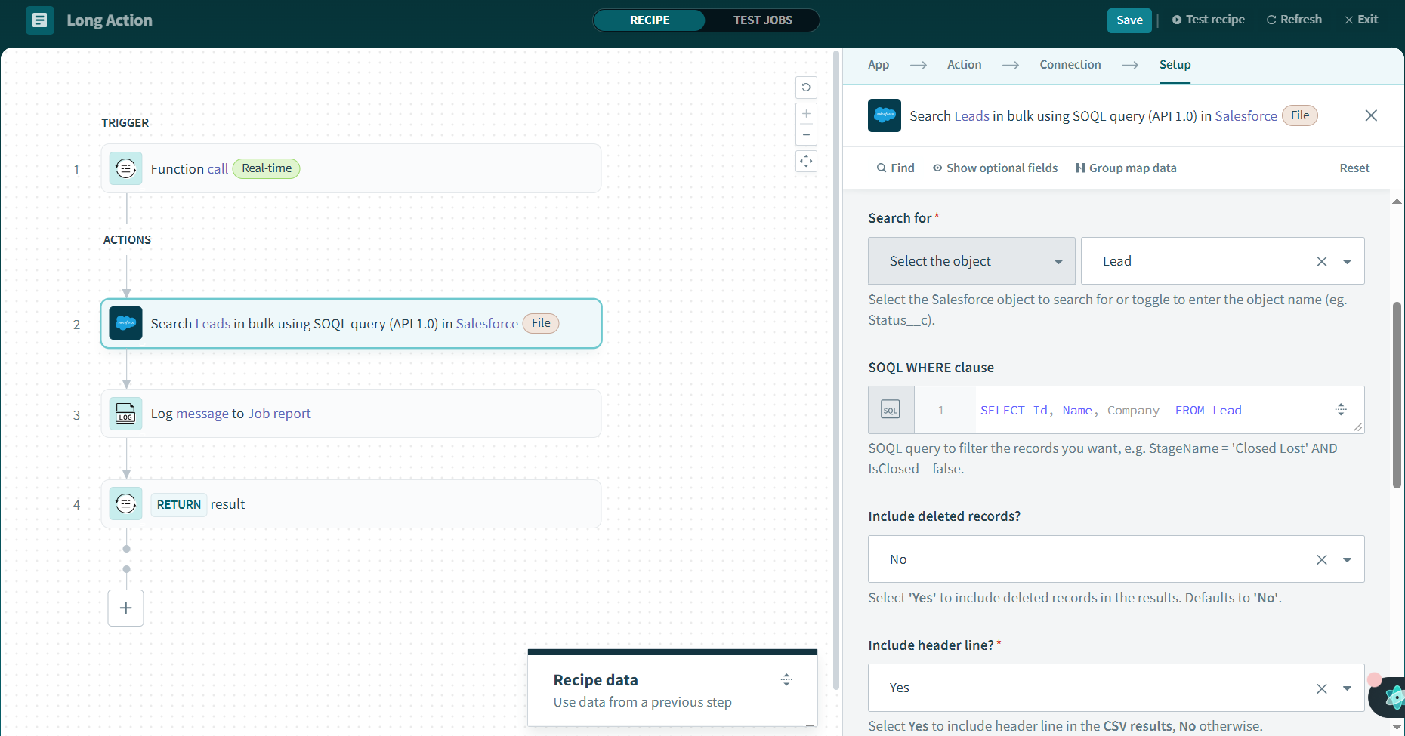Click the canvas vertical scrollbar
The height and width of the screenshot is (736, 1405).
pos(836,370)
